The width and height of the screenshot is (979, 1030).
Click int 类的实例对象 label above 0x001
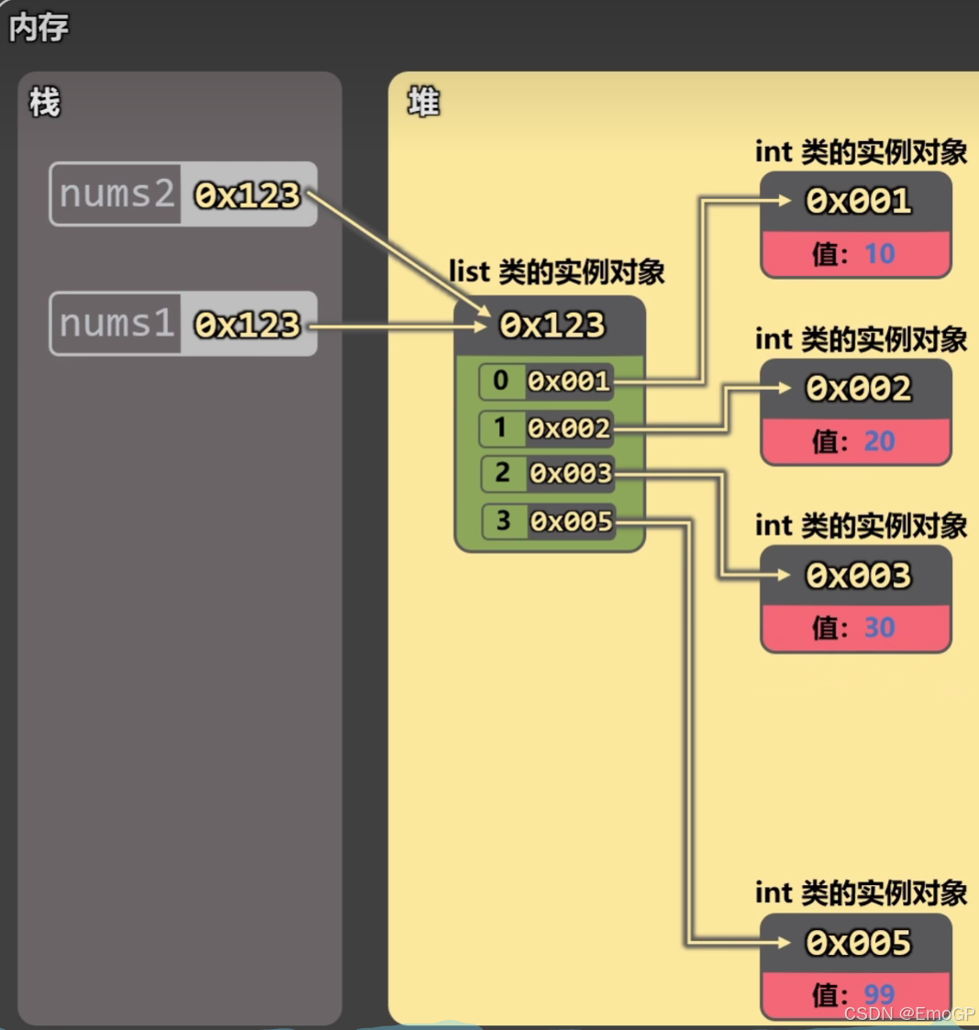[x=861, y=152]
